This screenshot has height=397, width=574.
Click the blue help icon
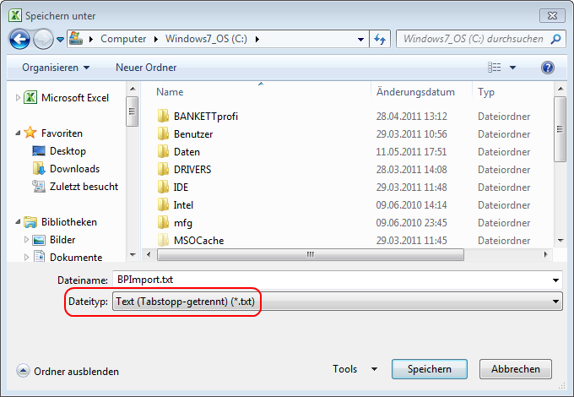pyautogui.click(x=547, y=68)
